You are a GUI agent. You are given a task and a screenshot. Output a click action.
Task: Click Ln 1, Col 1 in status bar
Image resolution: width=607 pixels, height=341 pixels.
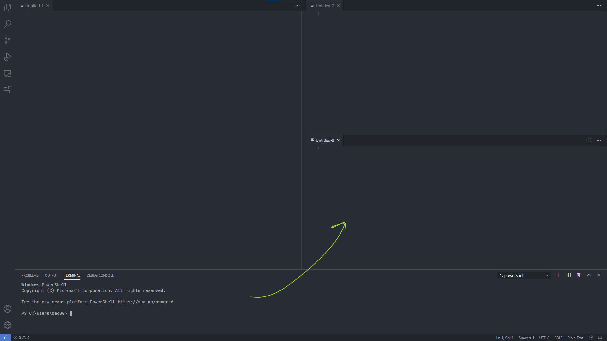505,338
